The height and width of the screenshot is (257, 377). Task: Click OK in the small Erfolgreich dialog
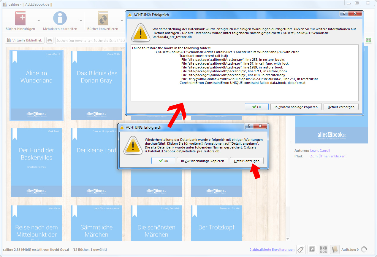163,161
